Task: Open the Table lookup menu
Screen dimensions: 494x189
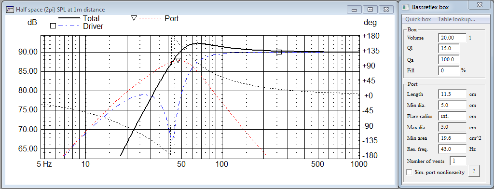Action: (456, 19)
